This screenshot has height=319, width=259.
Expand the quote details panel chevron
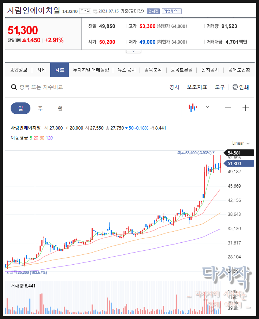point(133,51)
